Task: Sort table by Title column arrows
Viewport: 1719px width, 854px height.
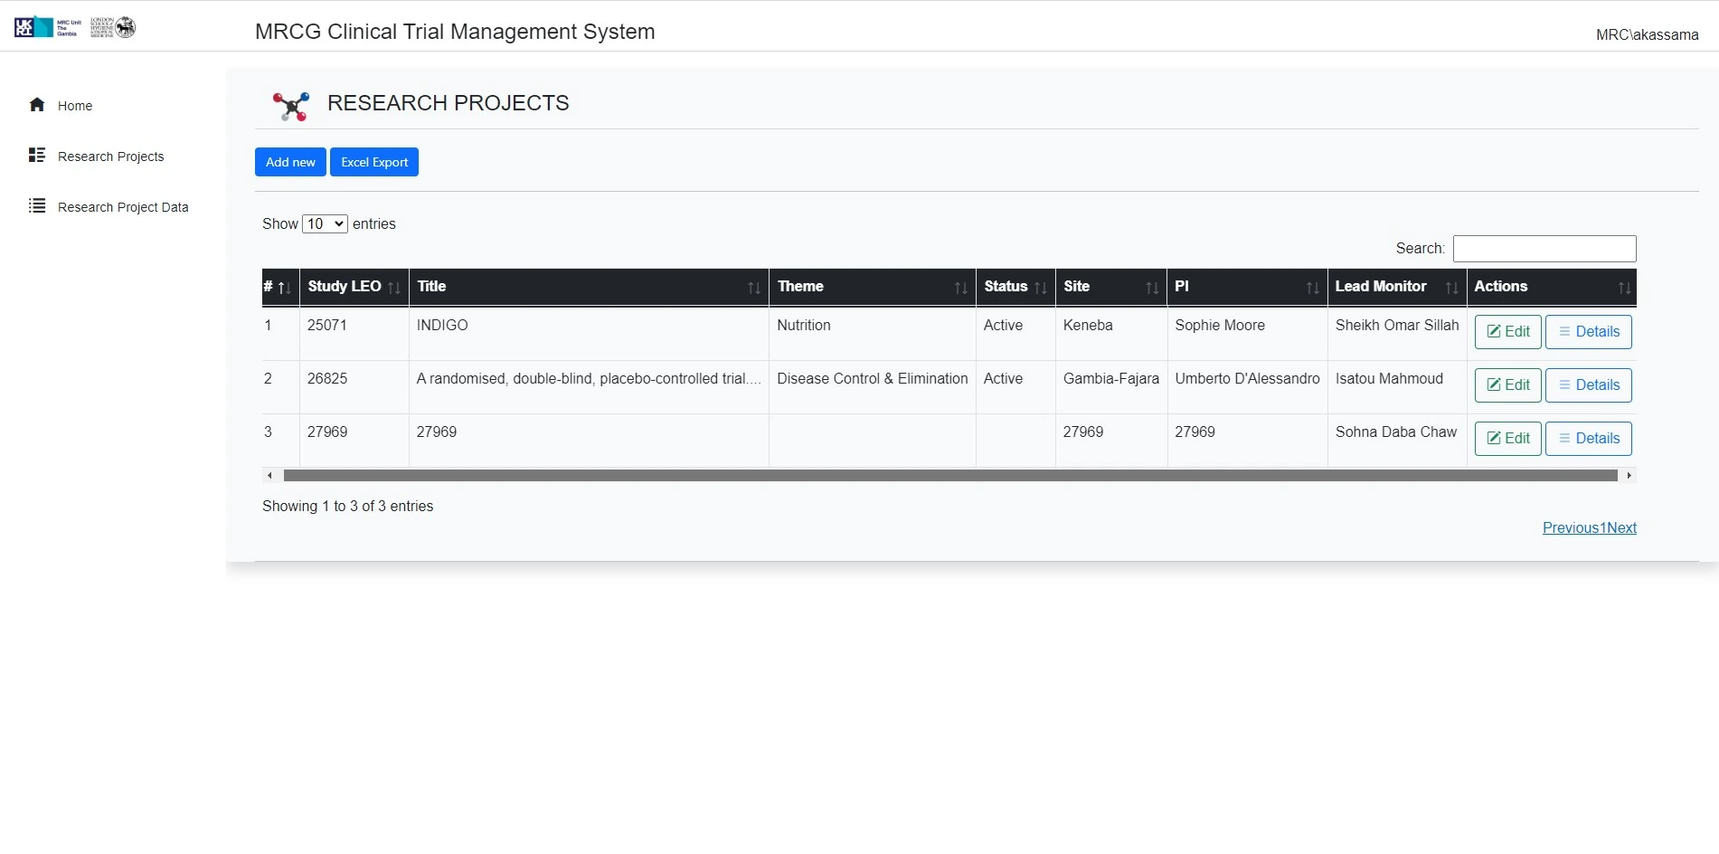Action: [753, 288]
